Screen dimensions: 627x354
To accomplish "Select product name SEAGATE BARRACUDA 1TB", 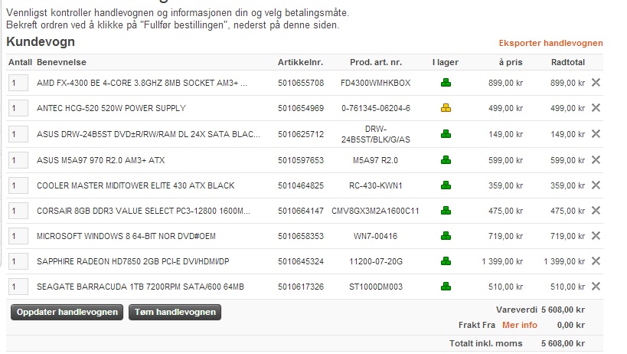I will coord(140,287).
